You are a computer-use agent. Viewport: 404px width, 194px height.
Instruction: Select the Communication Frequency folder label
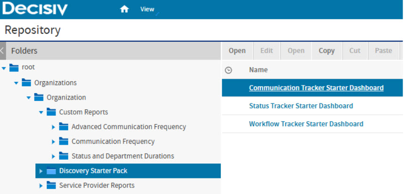[x=113, y=141]
